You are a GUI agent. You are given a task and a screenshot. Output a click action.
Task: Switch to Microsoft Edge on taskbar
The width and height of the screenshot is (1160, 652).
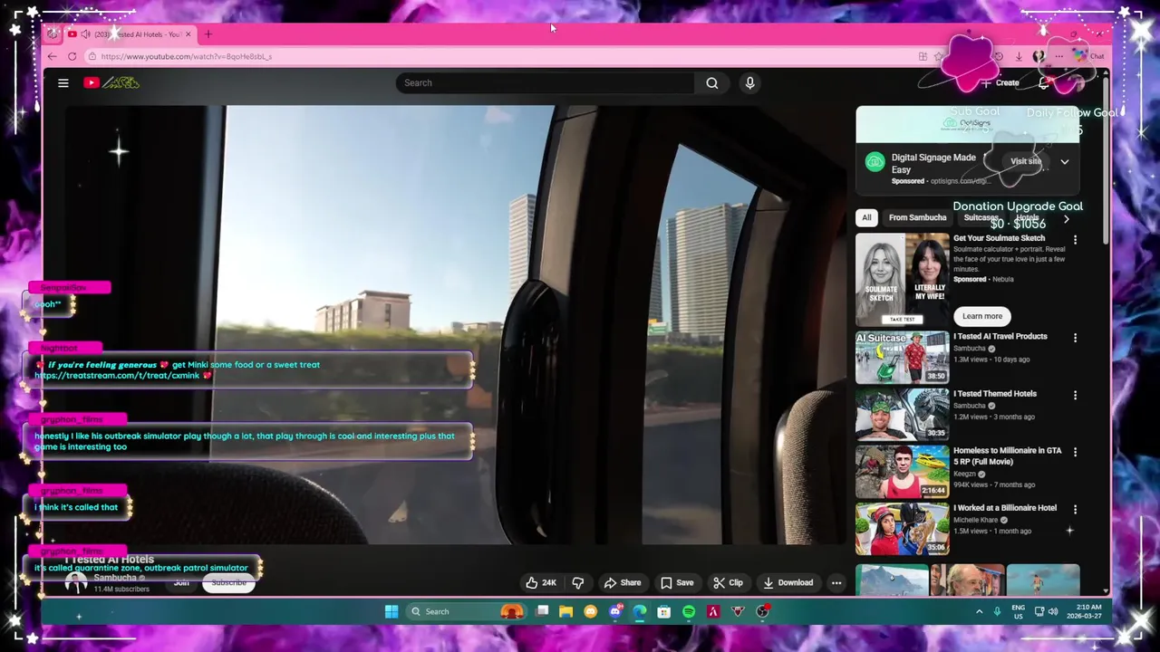click(640, 611)
